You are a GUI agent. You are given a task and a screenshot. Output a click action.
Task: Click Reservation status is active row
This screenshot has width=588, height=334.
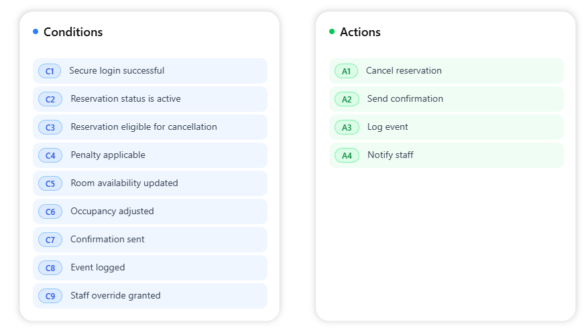pyautogui.click(x=125, y=99)
